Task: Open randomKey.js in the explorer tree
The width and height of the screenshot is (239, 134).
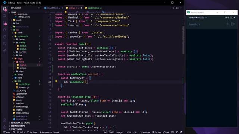Action: coord(24,84)
